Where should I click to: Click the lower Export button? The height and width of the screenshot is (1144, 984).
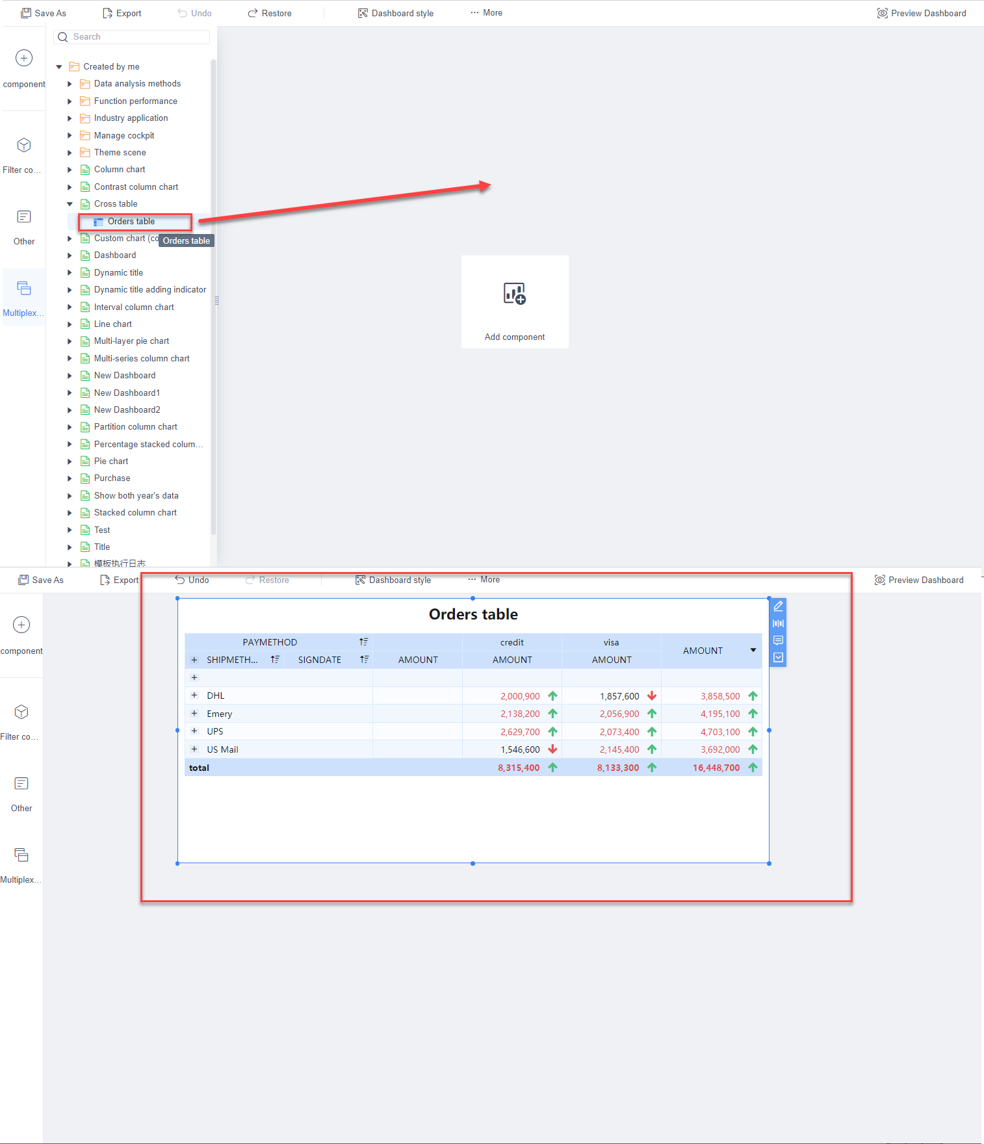click(119, 580)
